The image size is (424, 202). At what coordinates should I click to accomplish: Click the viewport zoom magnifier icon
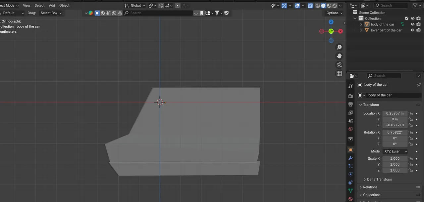339,47
